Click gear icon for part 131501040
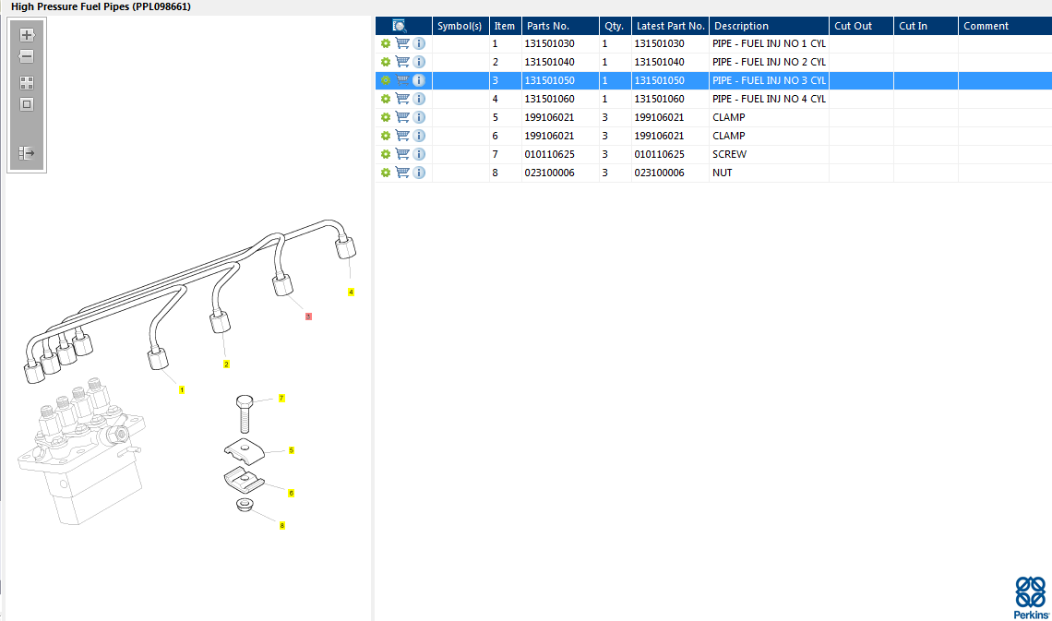 coord(386,62)
